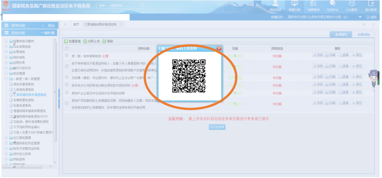Open 车辆购置税退税 in the tree
The width and height of the screenshot is (382, 178).
point(23,100)
